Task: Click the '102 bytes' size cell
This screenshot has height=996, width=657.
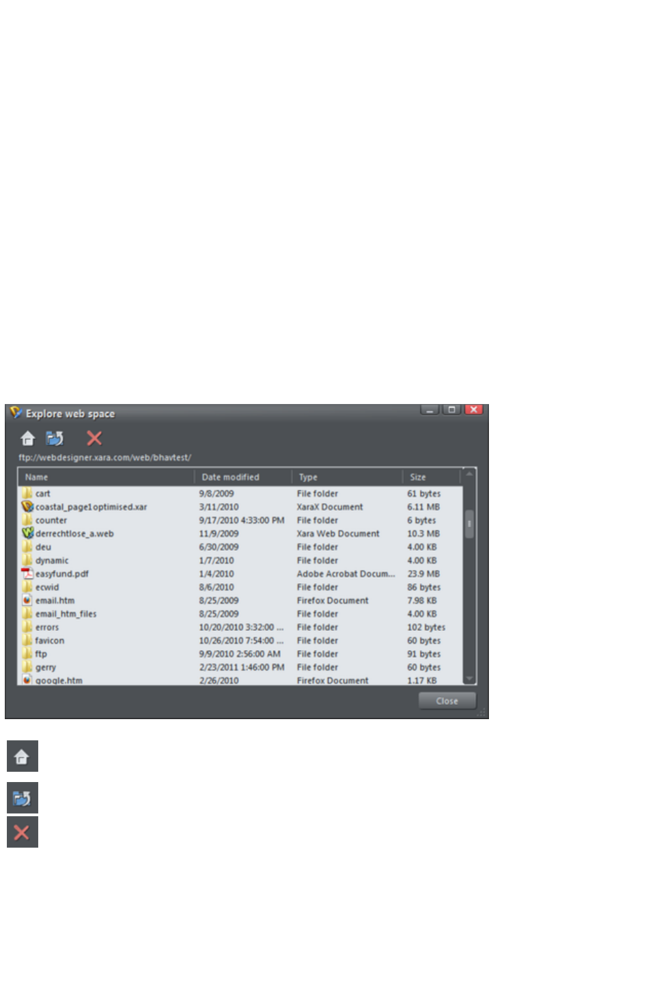Action: 426,627
